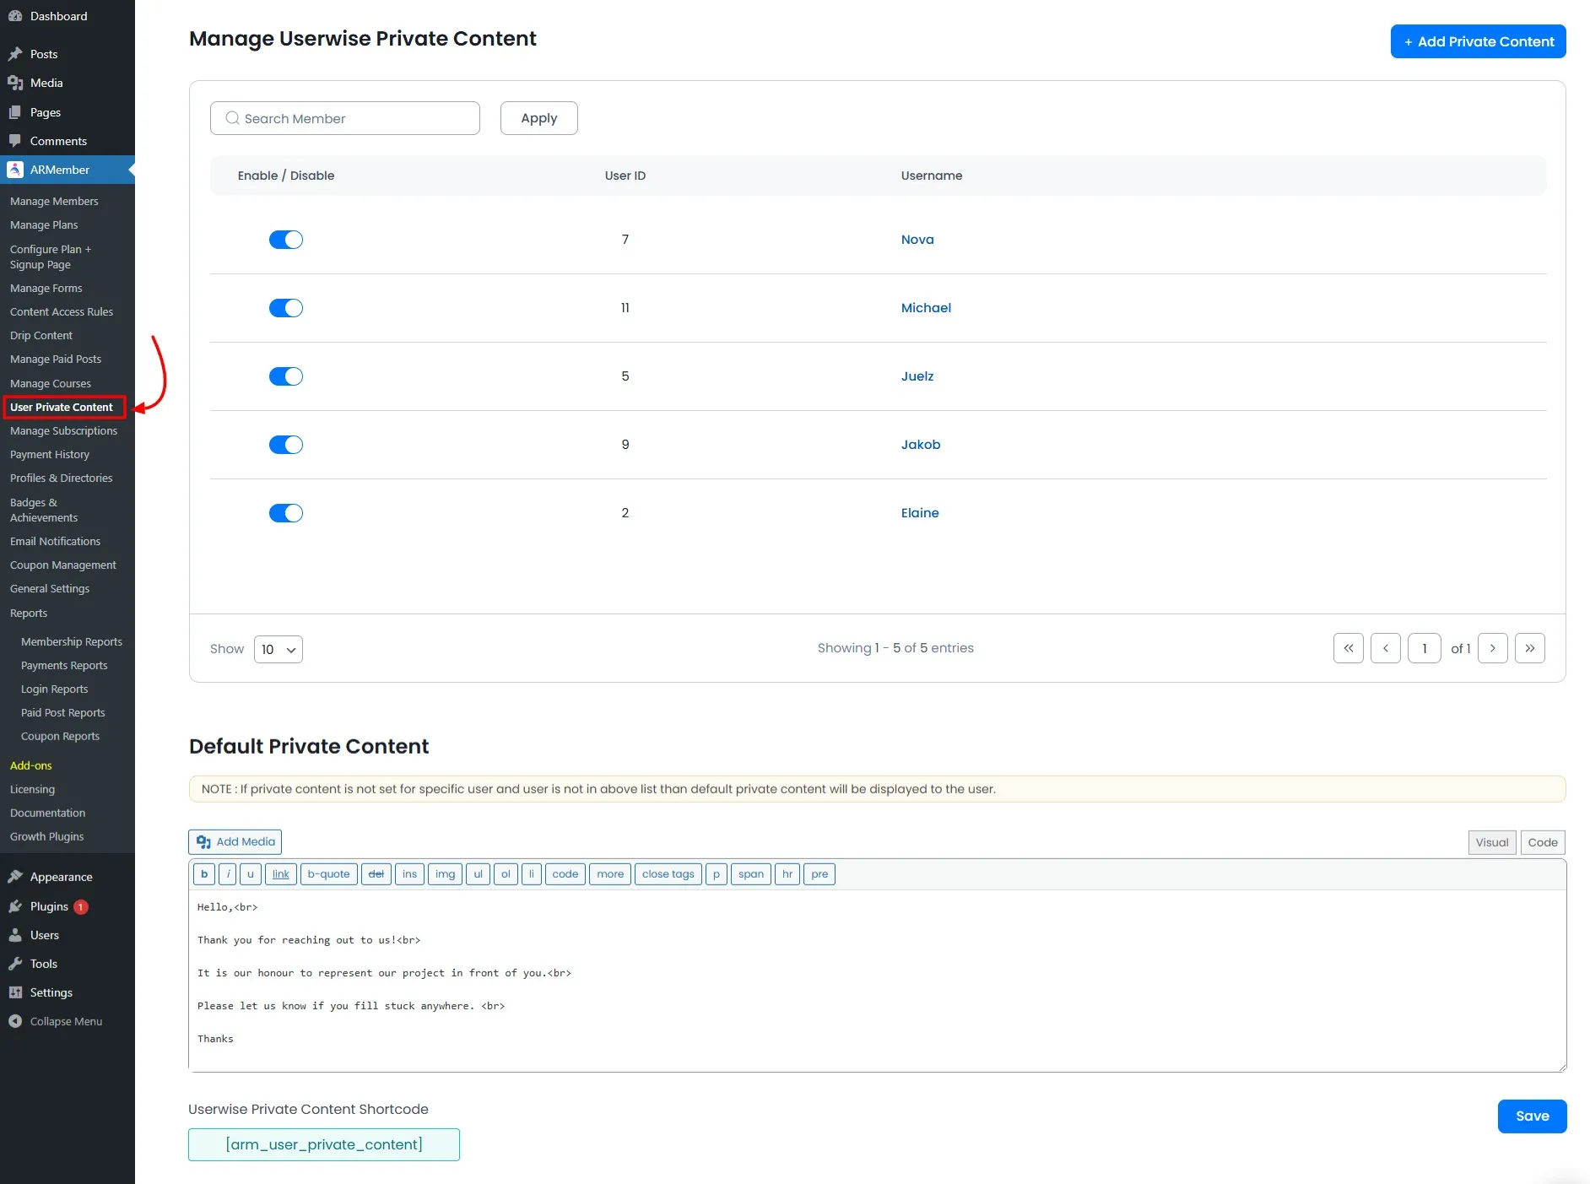Click the Add Private Content button
The height and width of the screenshot is (1184, 1590).
[1478, 41]
